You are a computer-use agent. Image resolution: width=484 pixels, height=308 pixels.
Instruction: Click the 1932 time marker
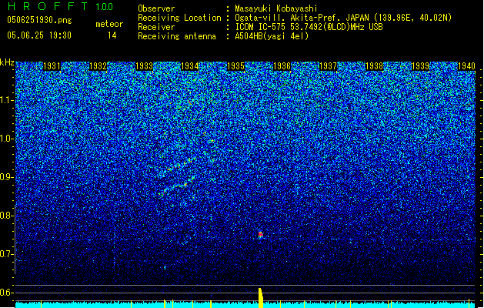(x=98, y=66)
